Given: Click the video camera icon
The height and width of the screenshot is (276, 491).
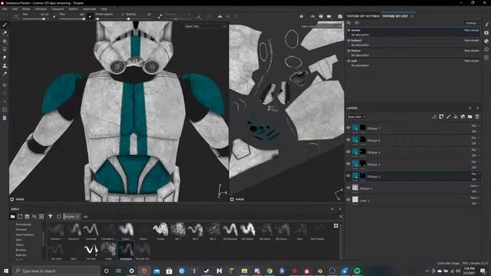Looking at the screenshot, I should click(x=329, y=16).
